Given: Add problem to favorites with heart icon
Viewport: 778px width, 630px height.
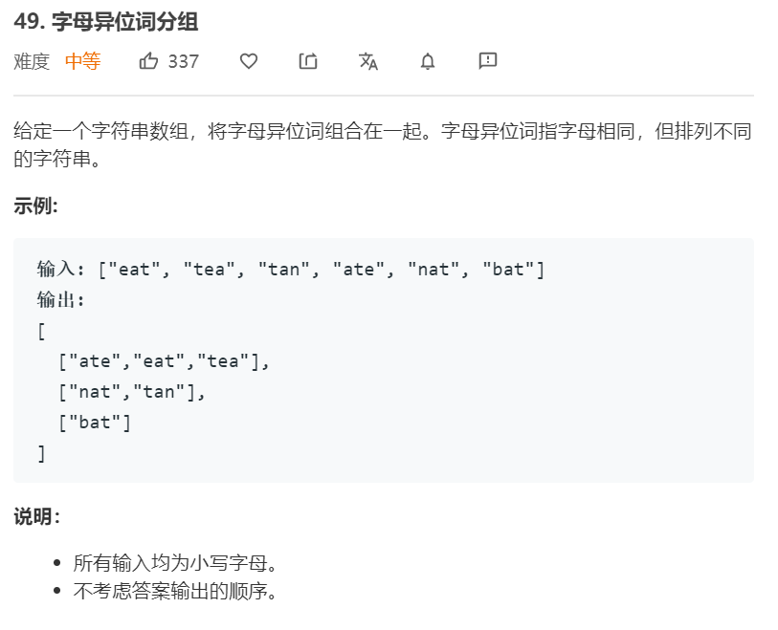Looking at the screenshot, I should pyautogui.click(x=249, y=61).
